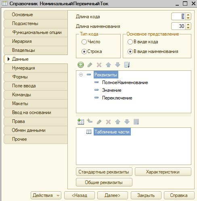This screenshot has width=197, height=201.
Task: Decrease Длина наименования with the down spinner
Action: [x=188, y=28]
